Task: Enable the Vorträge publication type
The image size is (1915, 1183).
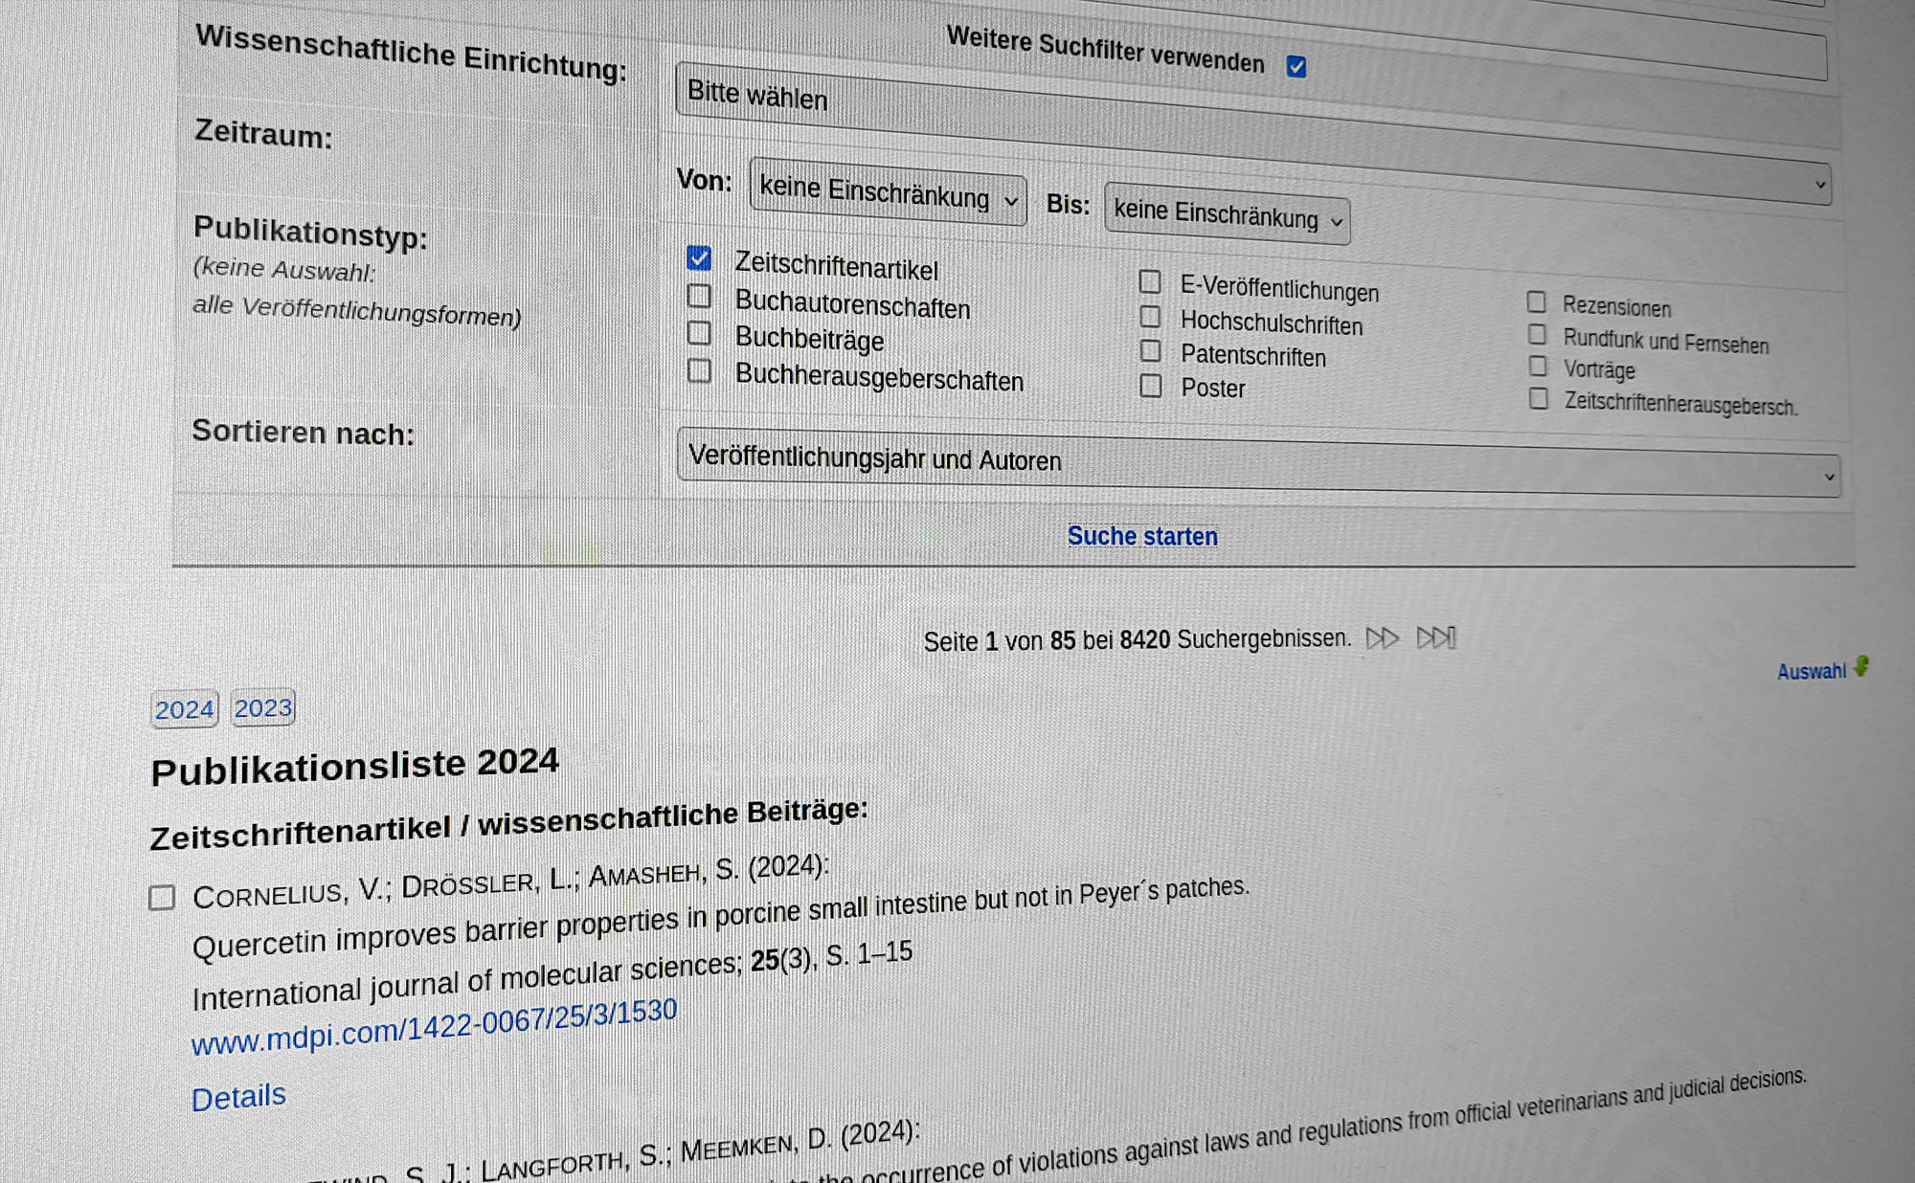Action: (x=1539, y=365)
